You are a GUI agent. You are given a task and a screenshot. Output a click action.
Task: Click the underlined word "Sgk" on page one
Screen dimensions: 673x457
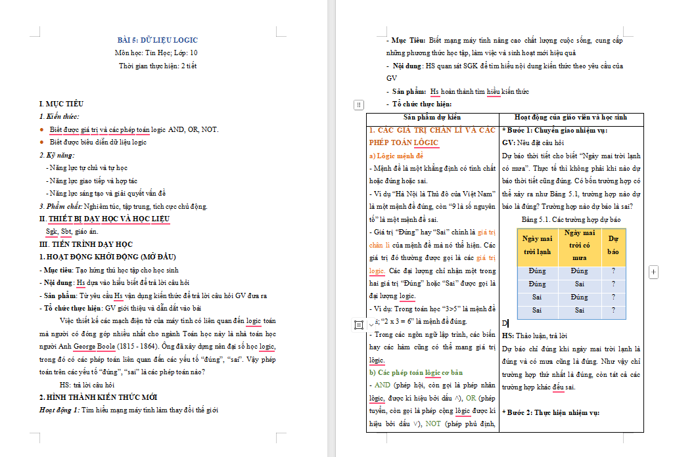click(x=51, y=232)
